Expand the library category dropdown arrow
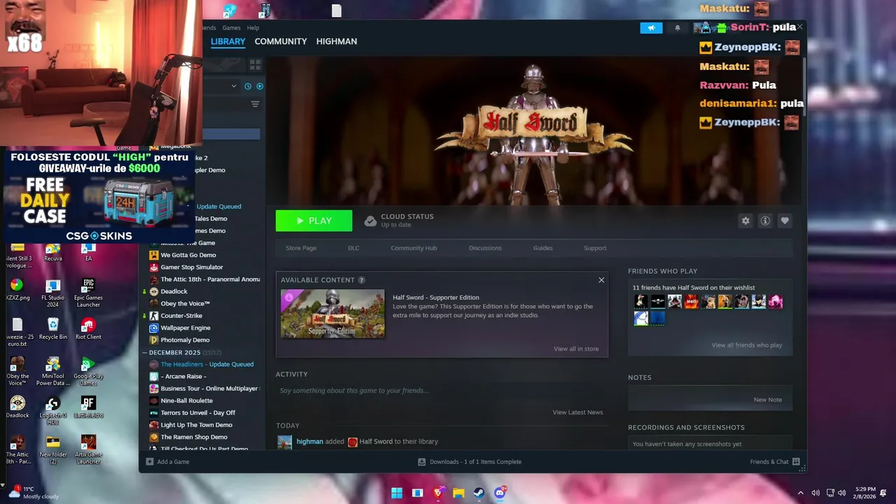This screenshot has height=504, width=896. 234,86
